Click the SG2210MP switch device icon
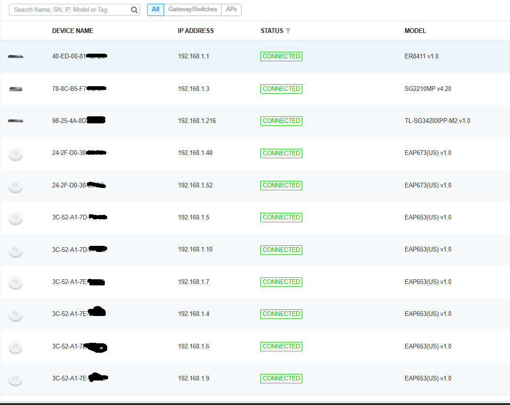This screenshot has width=510, height=405. (16, 89)
